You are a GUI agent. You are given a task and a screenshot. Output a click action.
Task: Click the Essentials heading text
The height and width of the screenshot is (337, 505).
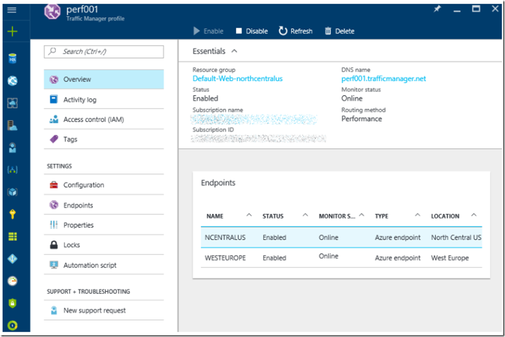click(x=209, y=51)
